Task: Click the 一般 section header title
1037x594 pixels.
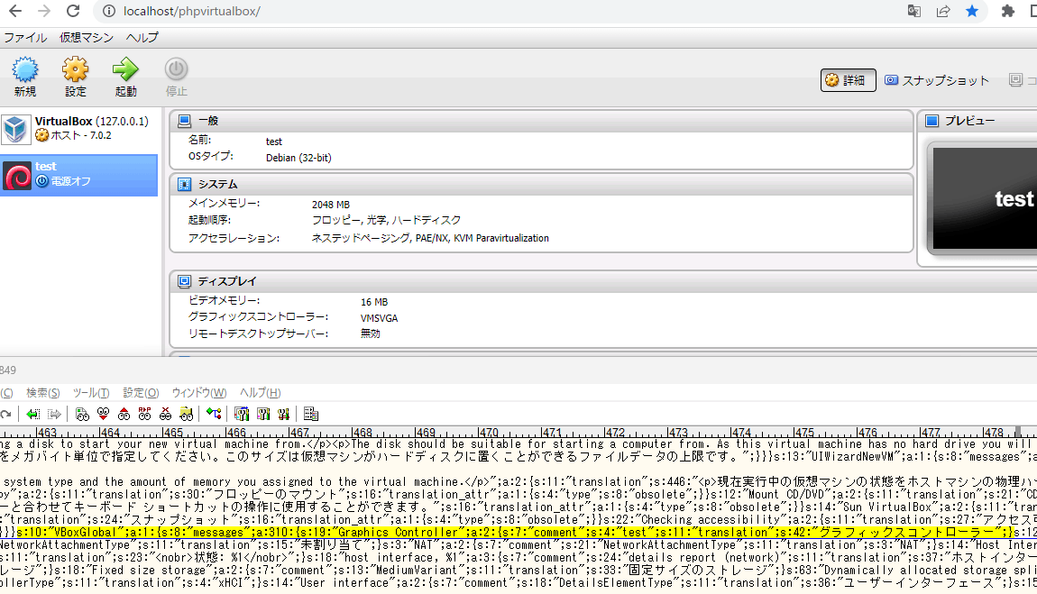Action: click(208, 121)
